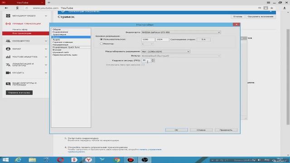Open the Горячие клавиши settings category
This screenshot has width=290, height=163.
point(63,42)
